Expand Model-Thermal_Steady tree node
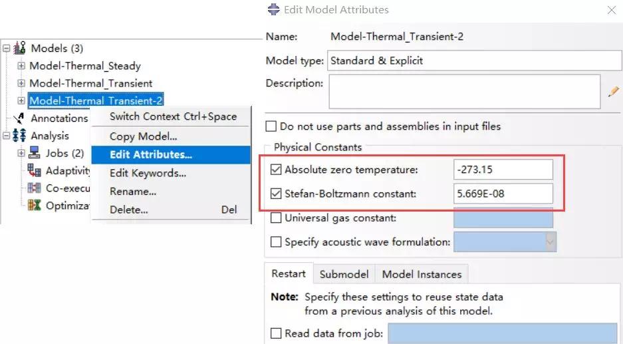Viewport: 623px width, 344px height. 21,66
